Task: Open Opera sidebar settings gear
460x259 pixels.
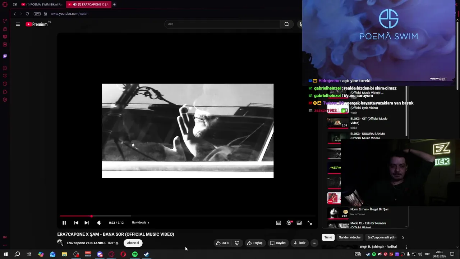Action: (5, 100)
